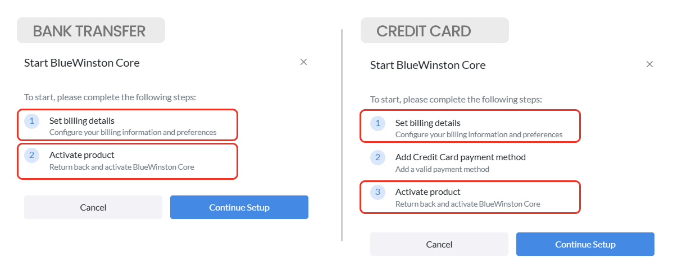Click step 2 number icon under Credit Card
This screenshot has width=682, height=266.
378,157
